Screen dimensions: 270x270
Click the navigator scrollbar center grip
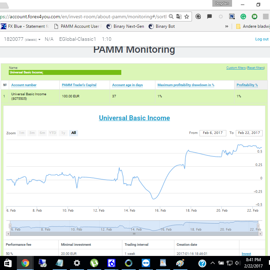pos(134,234)
